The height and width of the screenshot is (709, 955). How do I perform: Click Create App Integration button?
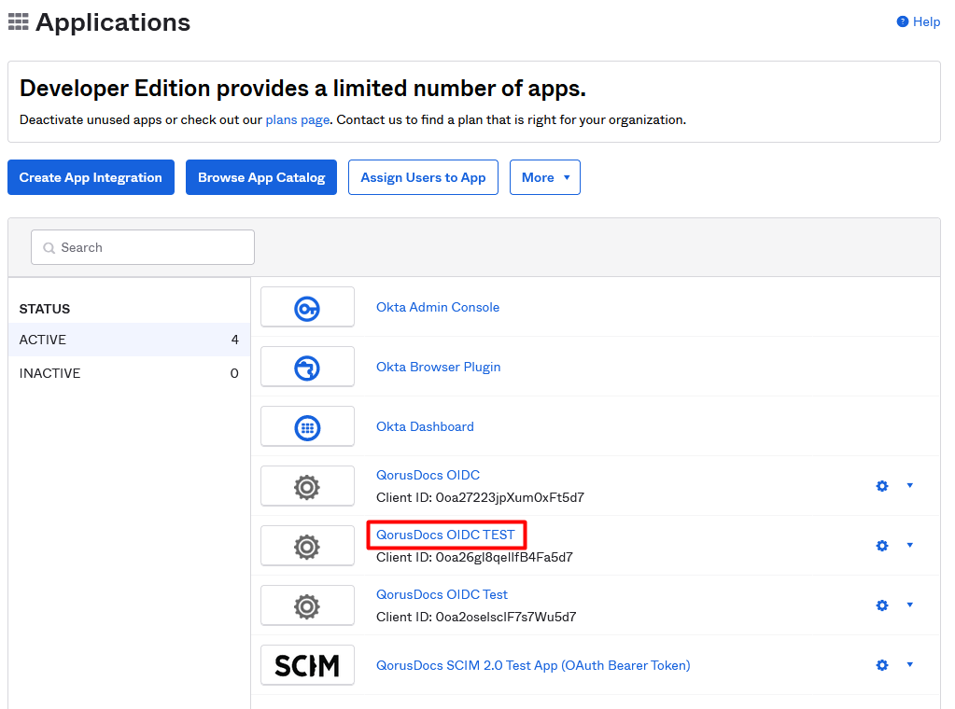91,177
